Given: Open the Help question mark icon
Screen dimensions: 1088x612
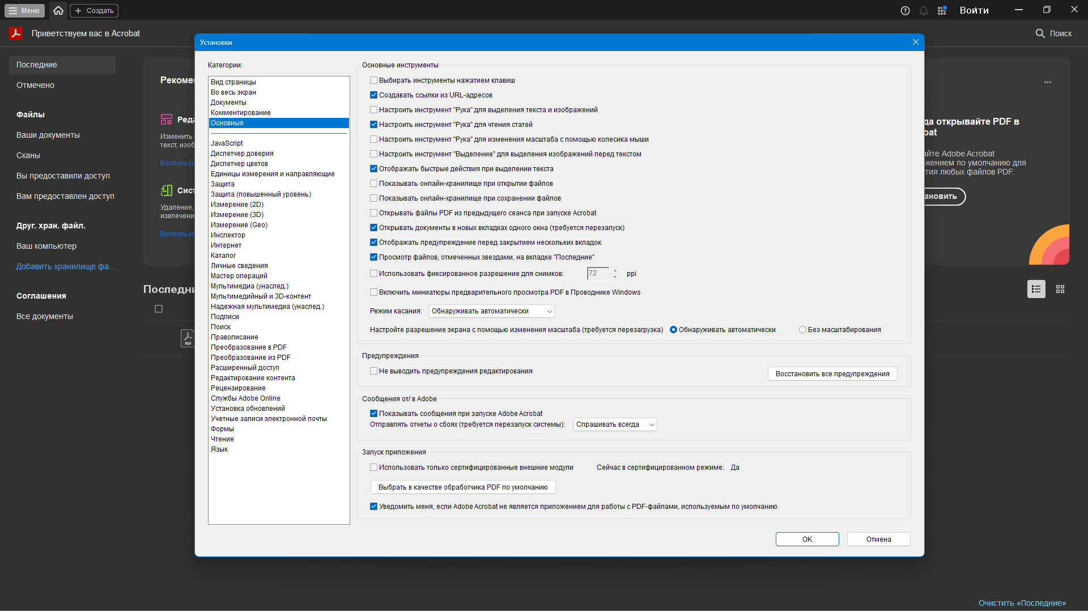Looking at the screenshot, I should (905, 11).
